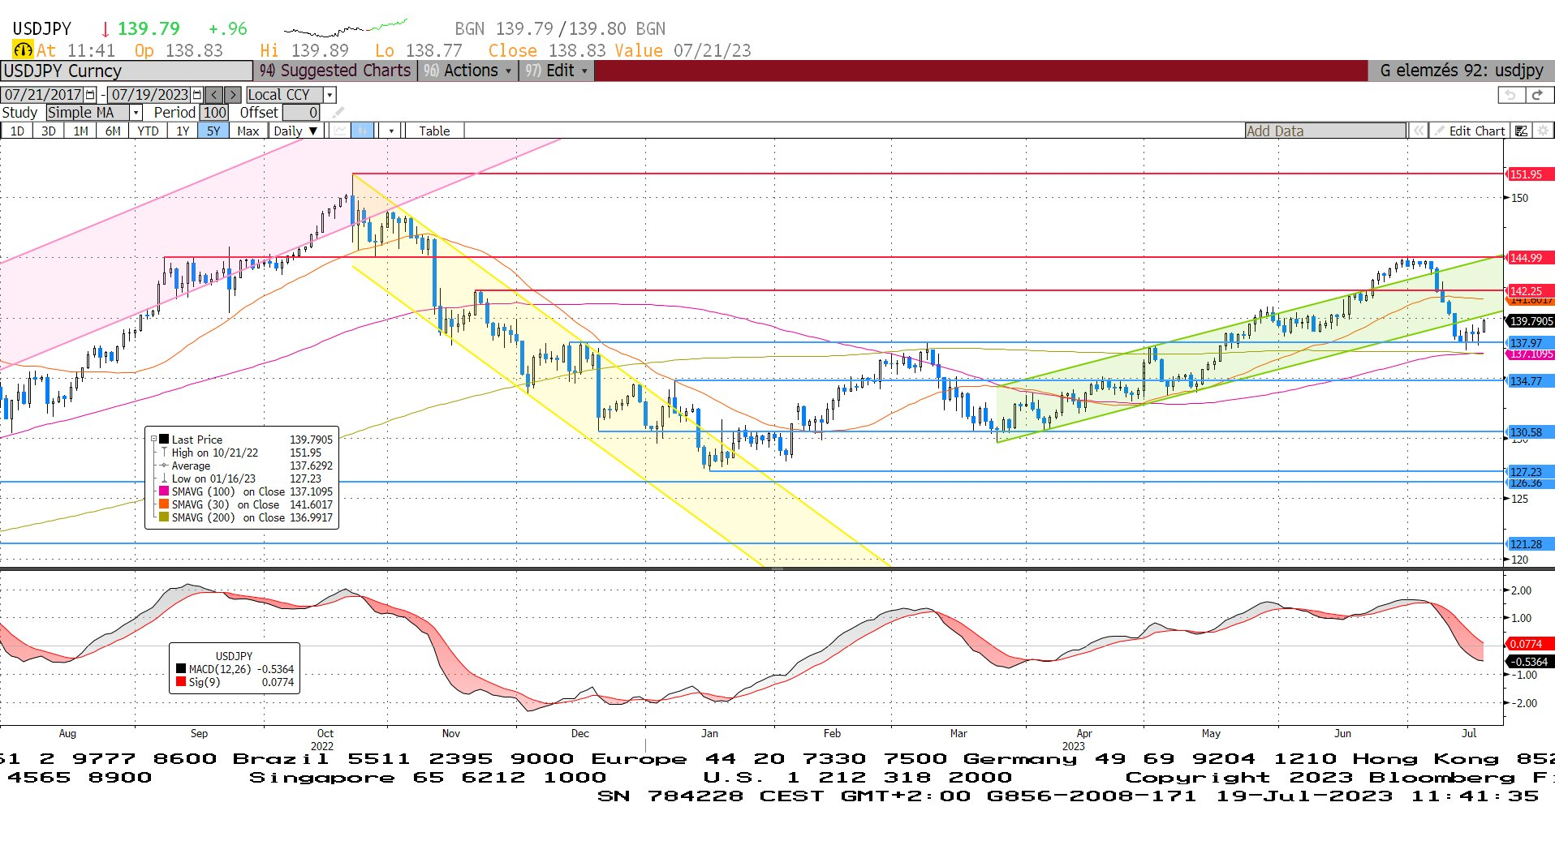The height and width of the screenshot is (841, 1555).
Task: Click the 142.25 price level label
Action: (x=1529, y=290)
